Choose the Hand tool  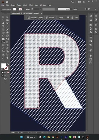pos(7,58)
